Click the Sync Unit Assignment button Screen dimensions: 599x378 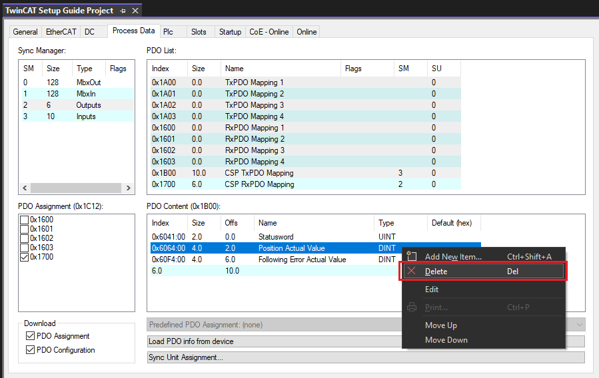tap(366, 357)
